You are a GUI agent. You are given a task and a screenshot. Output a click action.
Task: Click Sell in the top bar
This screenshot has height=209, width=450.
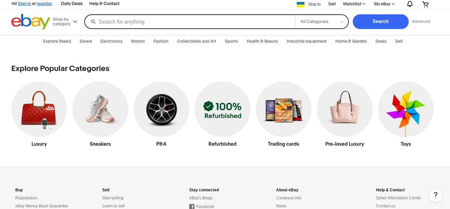click(332, 4)
